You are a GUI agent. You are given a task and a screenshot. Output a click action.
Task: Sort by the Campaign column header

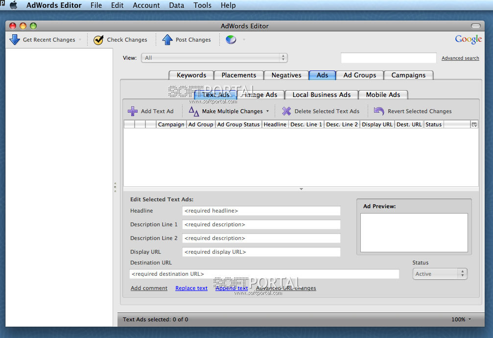pos(171,124)
